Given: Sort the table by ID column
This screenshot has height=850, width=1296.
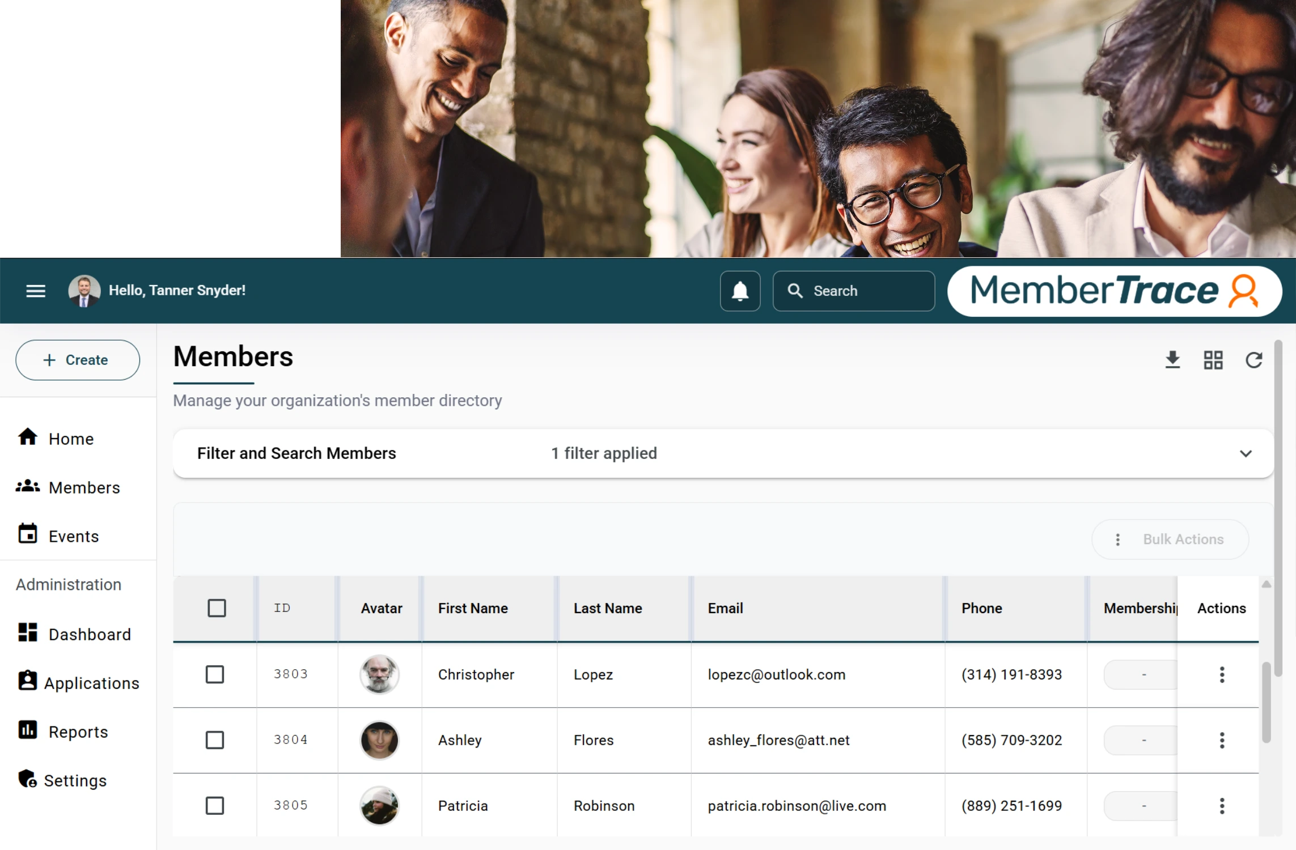Looking at the screenshot, I should [282, 608].
